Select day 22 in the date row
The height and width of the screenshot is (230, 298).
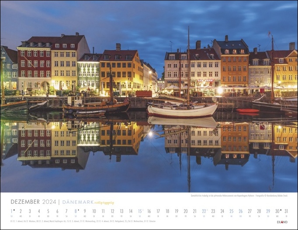pyautogui.click(x=204, y=211)
